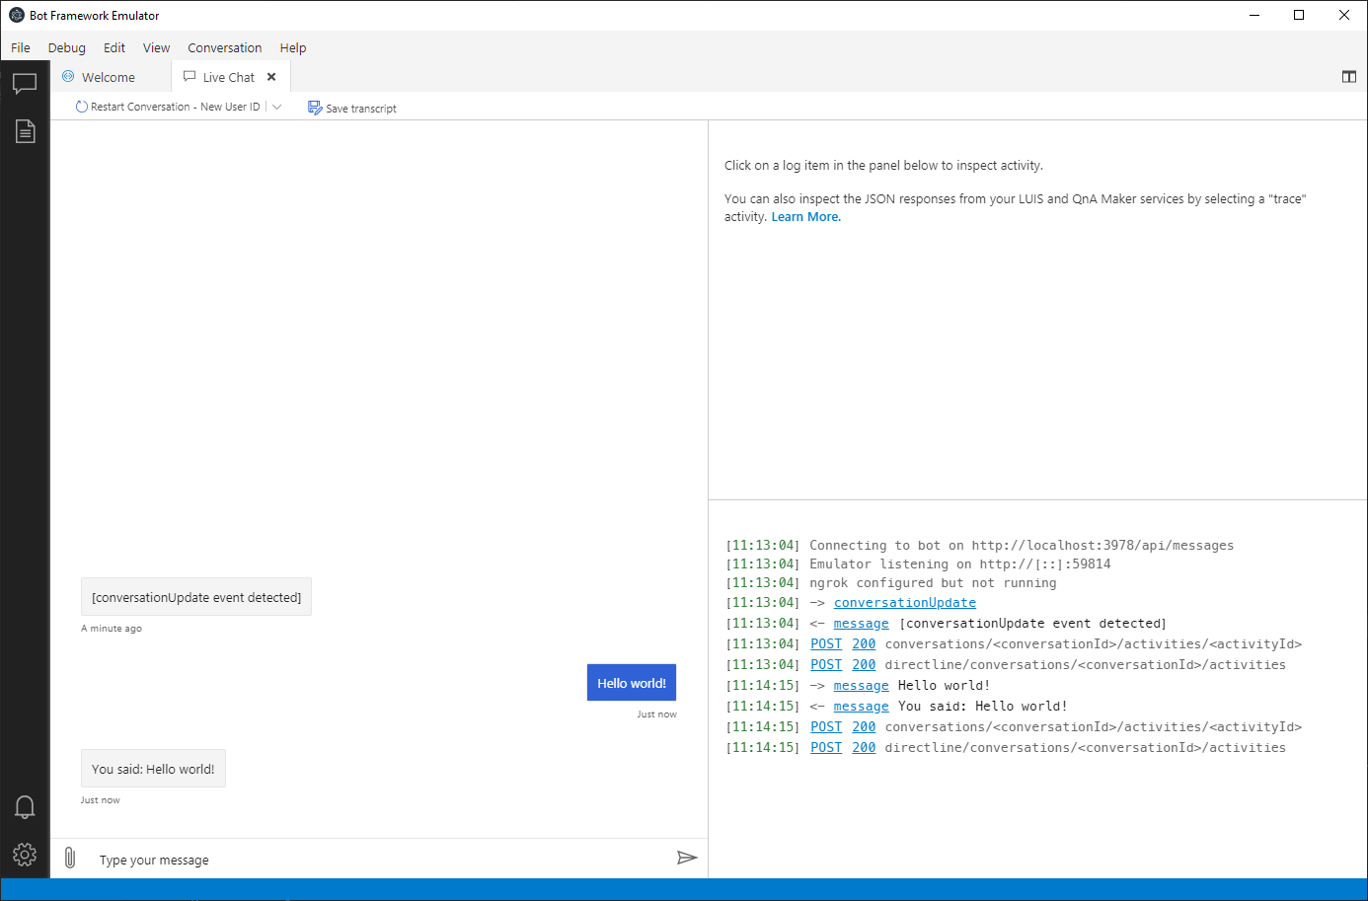This screenshot has height=901, width=1368.
Task: Open the Edit menu
Action: pyautogui.click(x=114, y=47)
